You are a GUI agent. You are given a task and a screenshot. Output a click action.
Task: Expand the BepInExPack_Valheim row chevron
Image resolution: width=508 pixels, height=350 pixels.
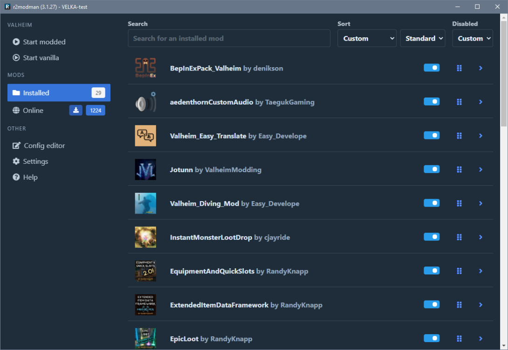click(481, 68)
